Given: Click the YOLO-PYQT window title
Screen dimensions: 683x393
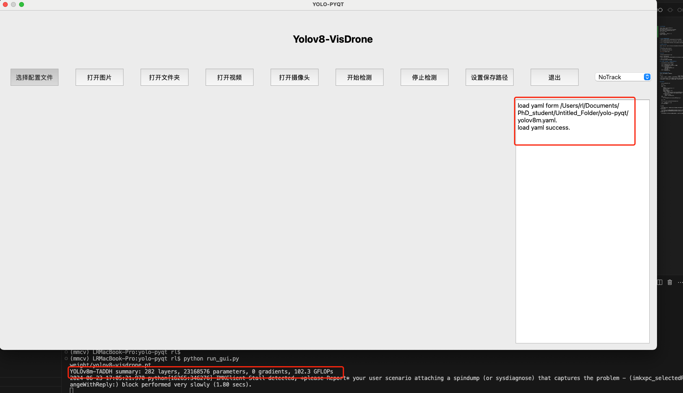Looking at the screenshot, I should [x=328, y=4].
